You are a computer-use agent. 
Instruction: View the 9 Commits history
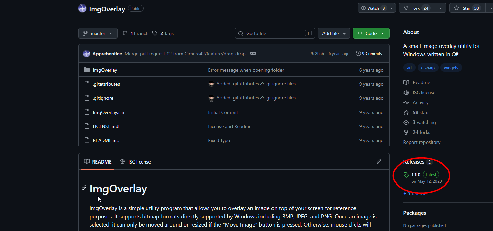click(x=369, y=54)
